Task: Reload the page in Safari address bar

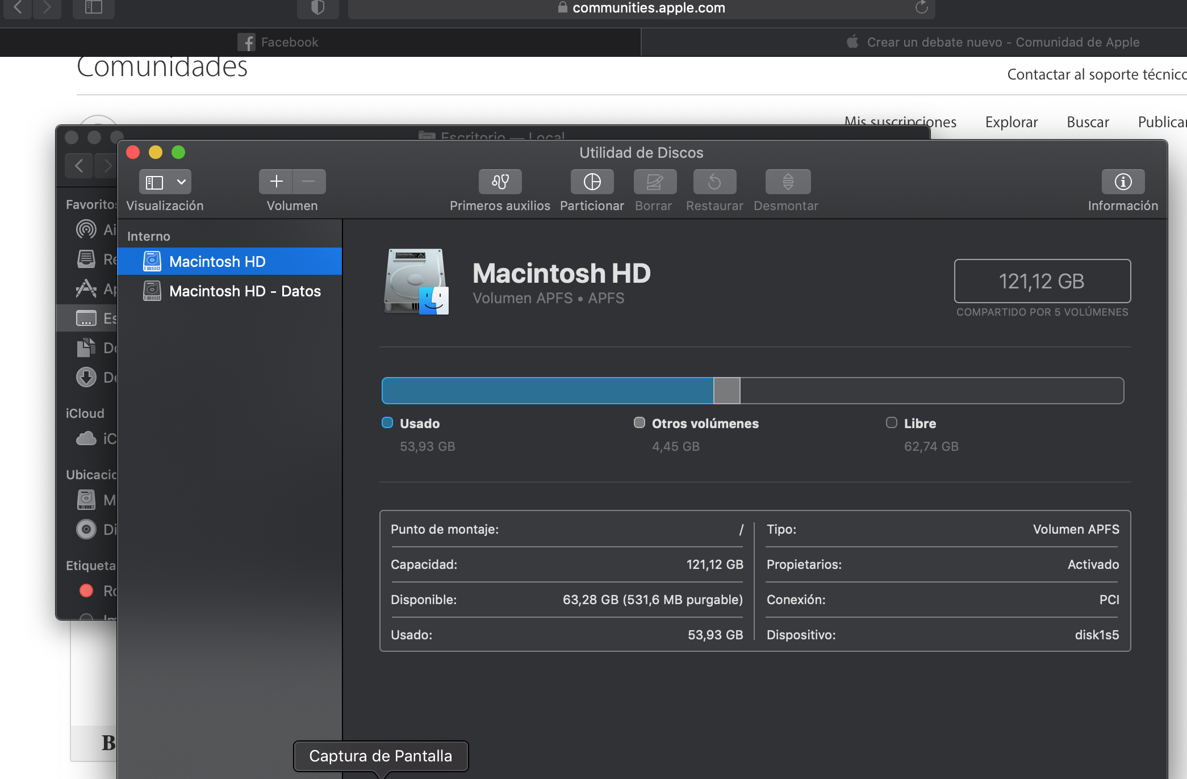Action: [921, 7]
